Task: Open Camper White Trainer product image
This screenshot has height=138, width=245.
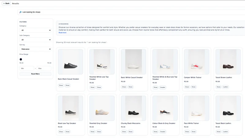Action: (x=197, y=62)
